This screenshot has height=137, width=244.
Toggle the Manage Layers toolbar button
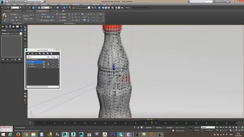point(99,8)
